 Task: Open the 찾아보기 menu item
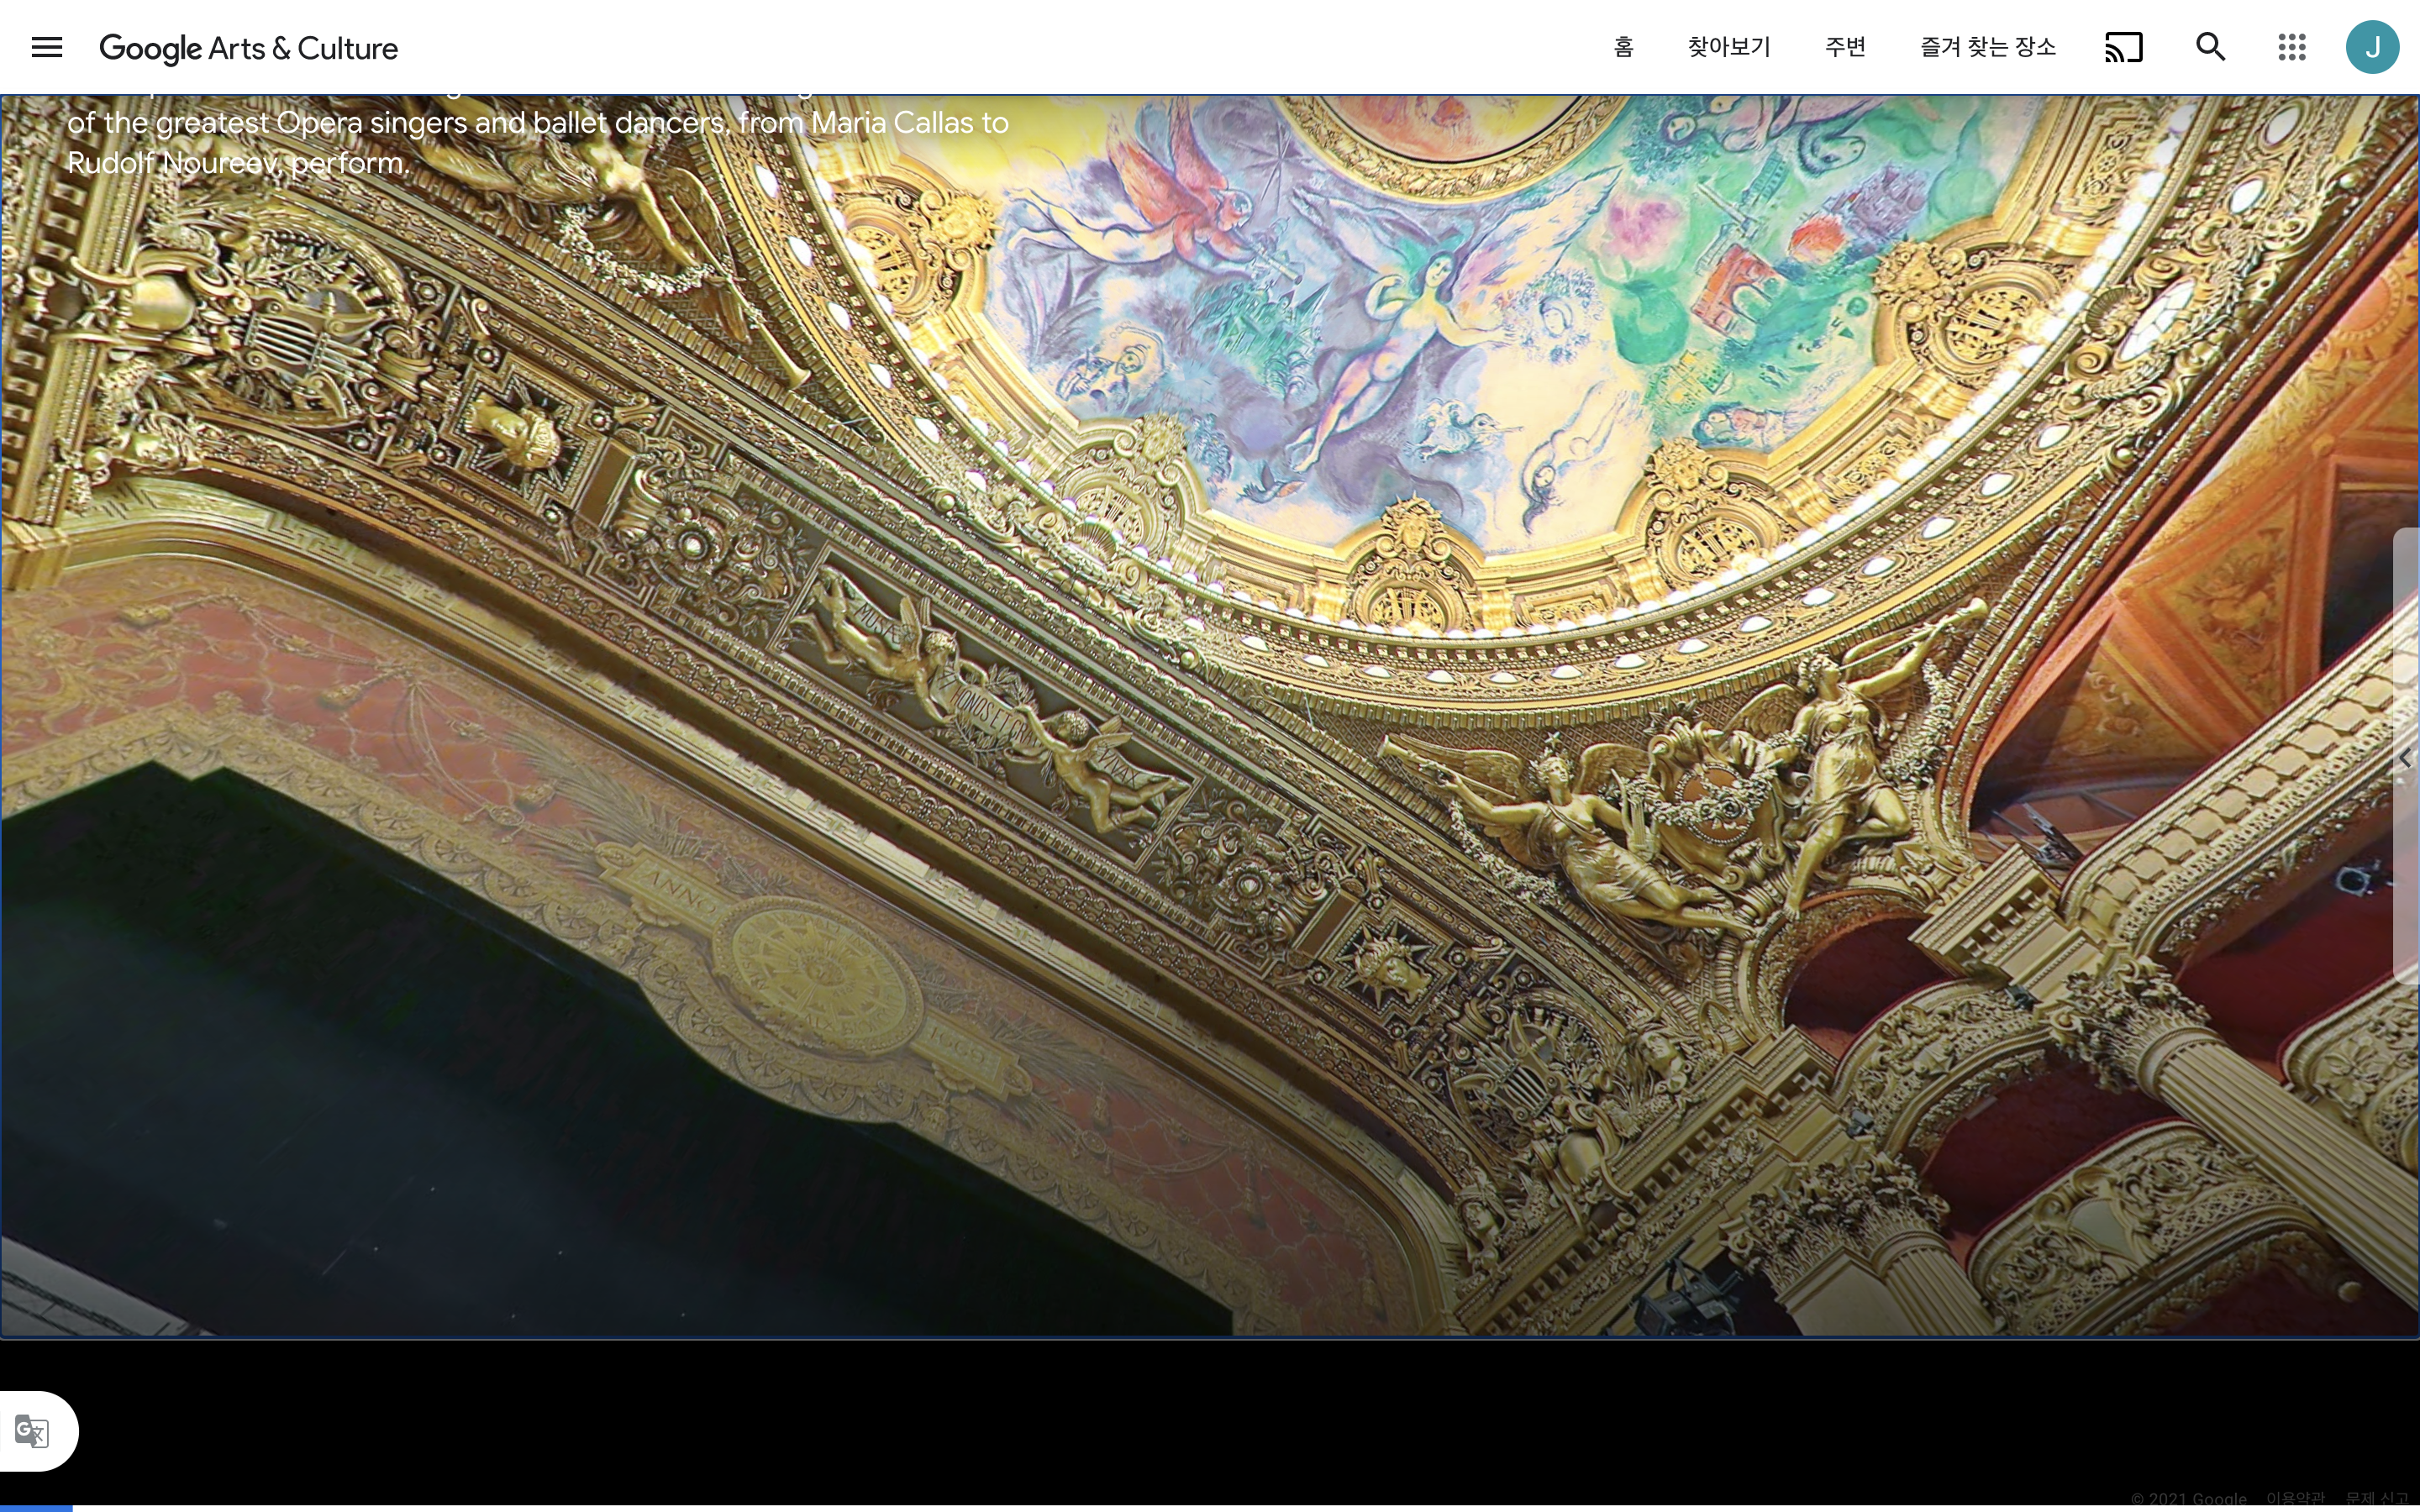click(x=1729, y=47)
